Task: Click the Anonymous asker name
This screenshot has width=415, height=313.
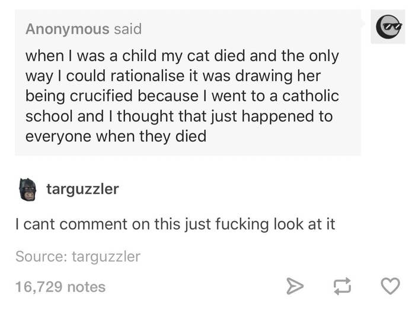Action: (x=67, y=28)
